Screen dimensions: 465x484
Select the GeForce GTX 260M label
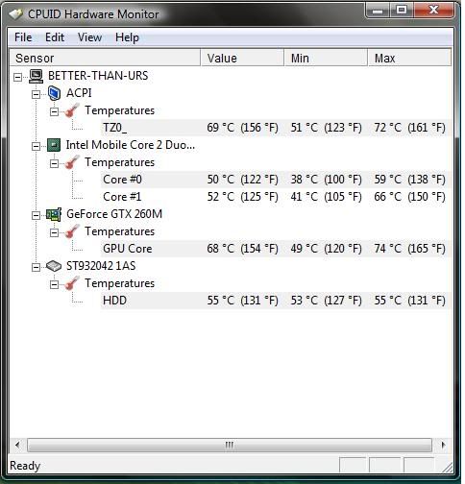(x=114, y=214)
